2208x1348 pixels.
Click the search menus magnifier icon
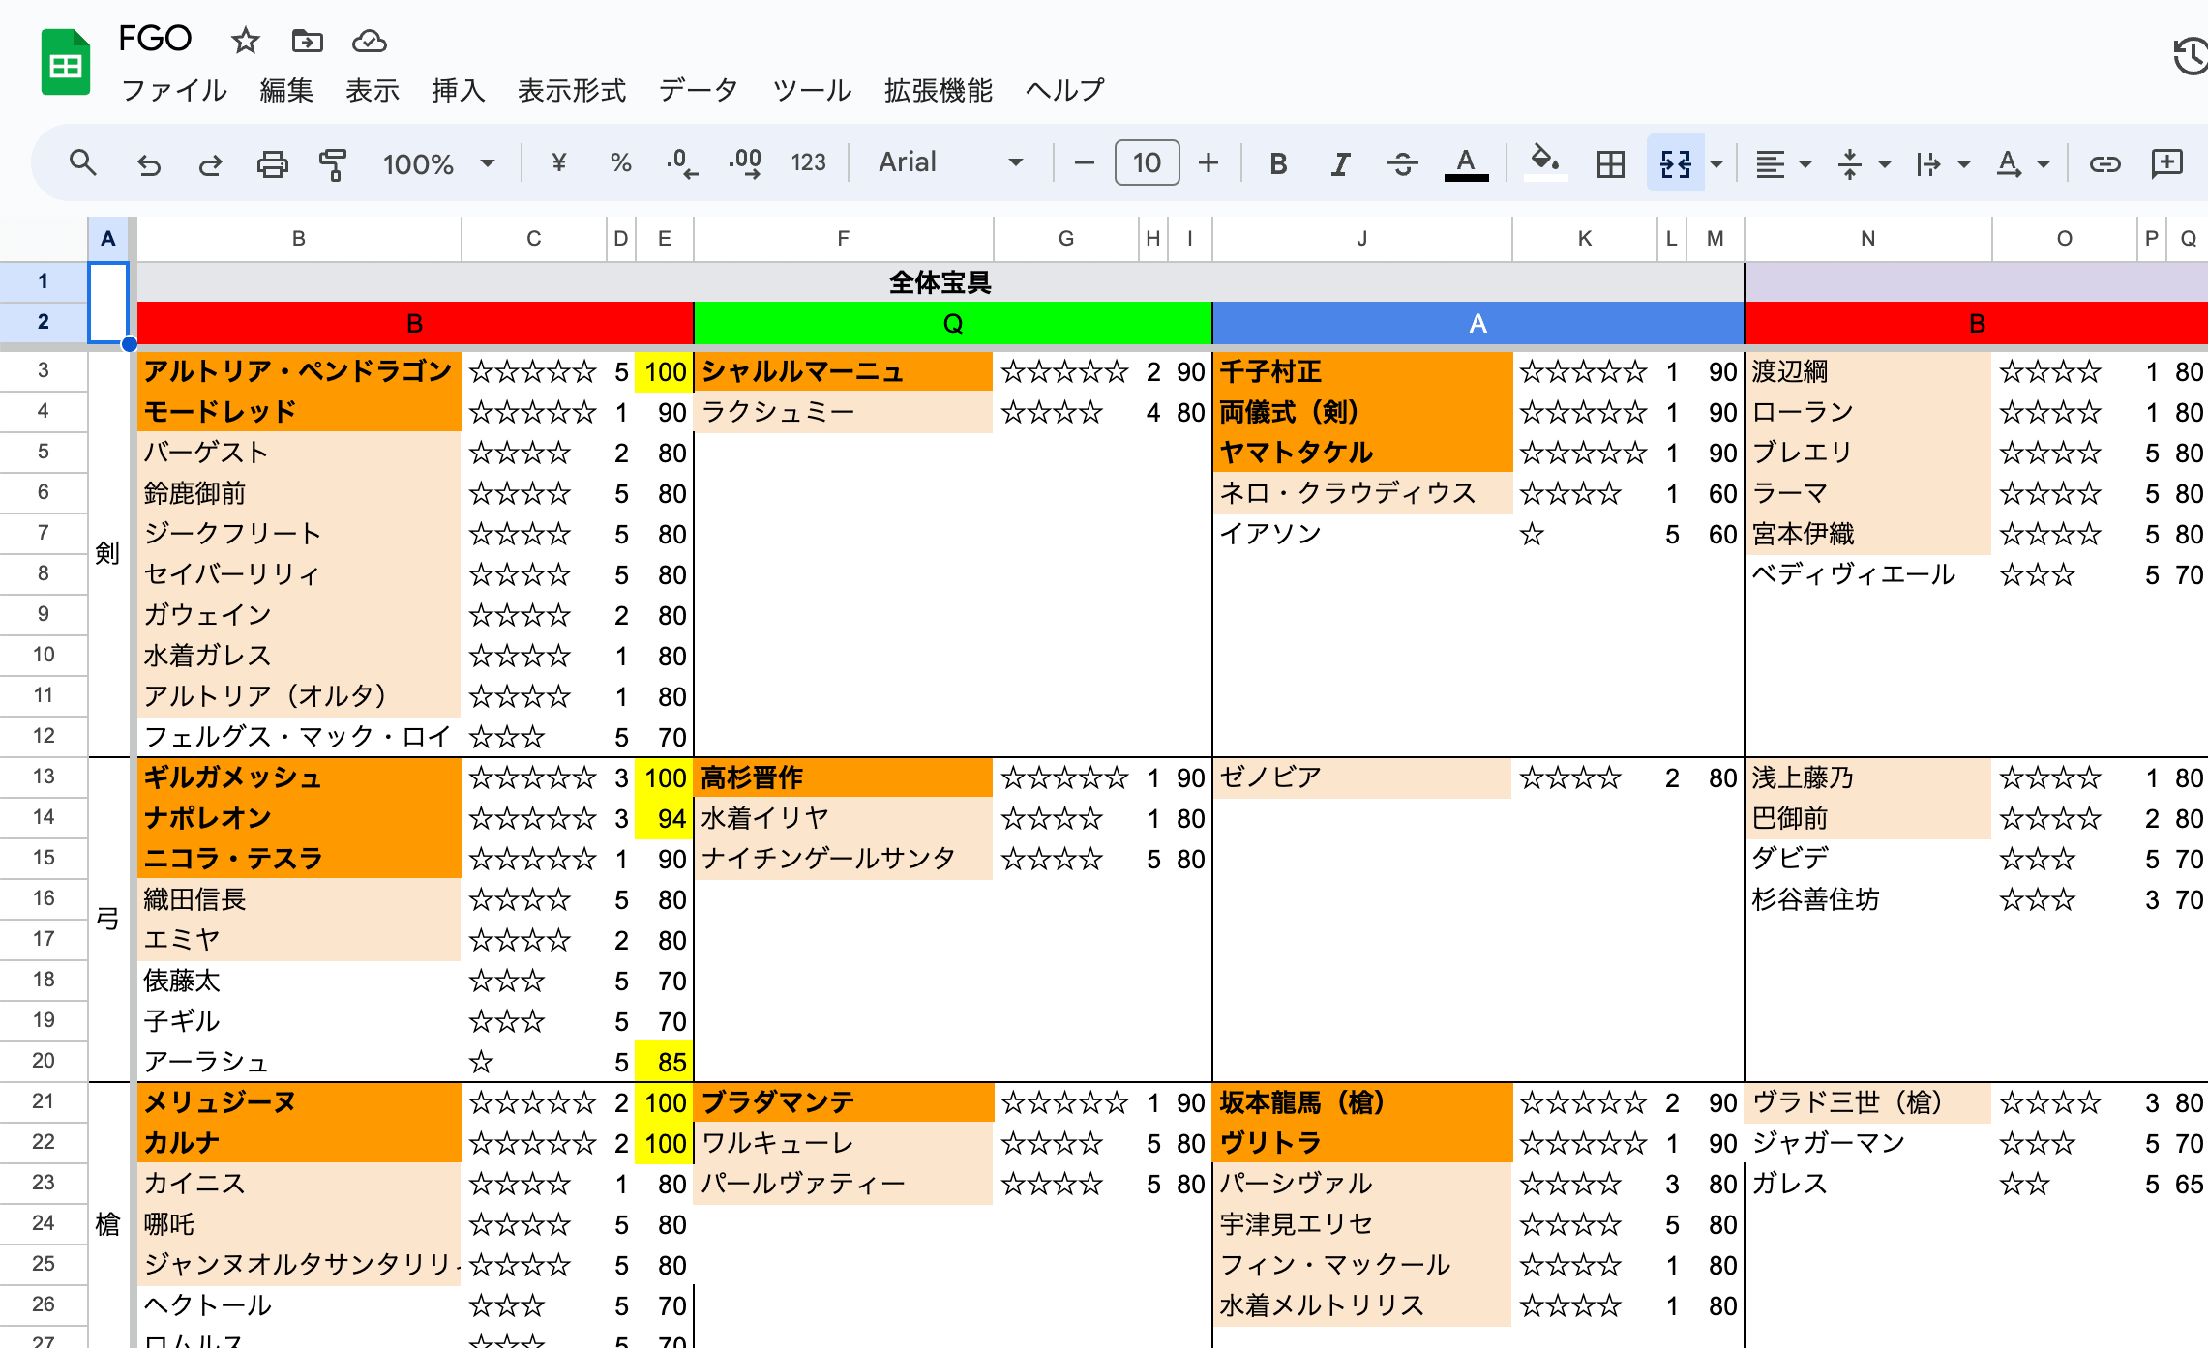[83, 162]
